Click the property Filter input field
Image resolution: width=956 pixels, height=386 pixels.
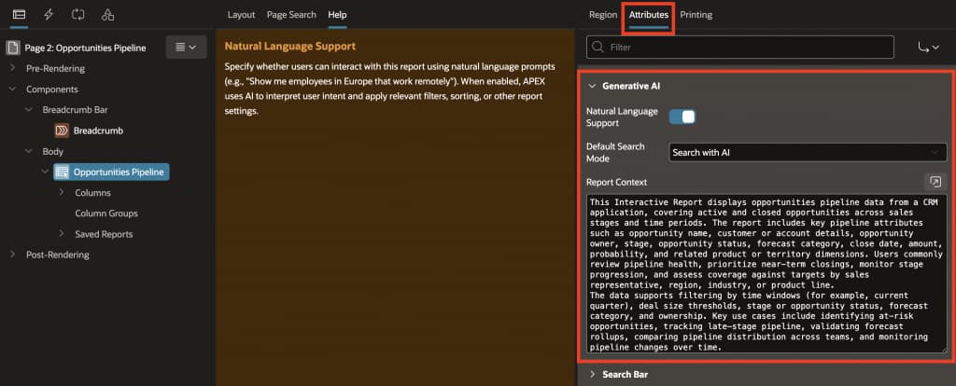(x=747, y=46)
